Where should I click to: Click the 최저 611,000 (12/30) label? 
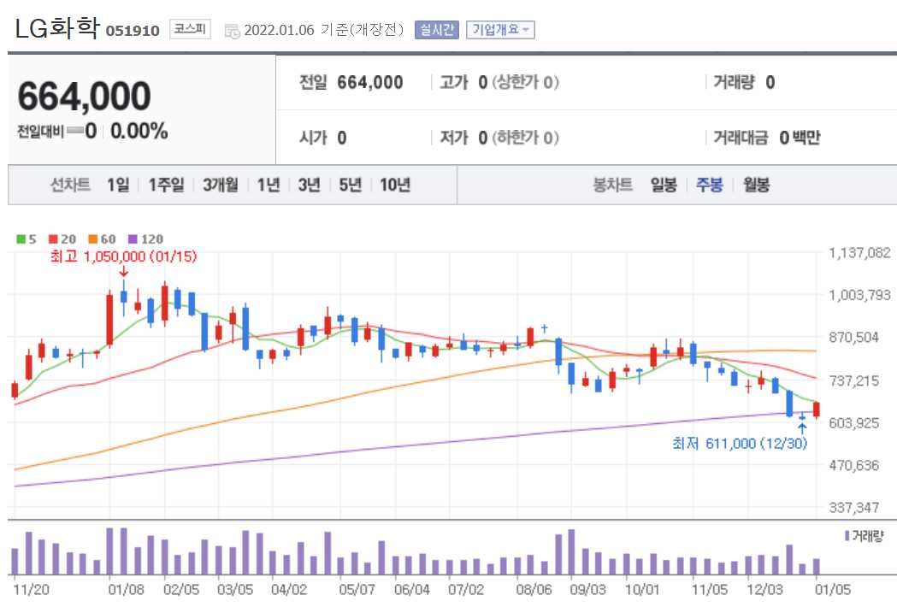(x=740, y=444)
